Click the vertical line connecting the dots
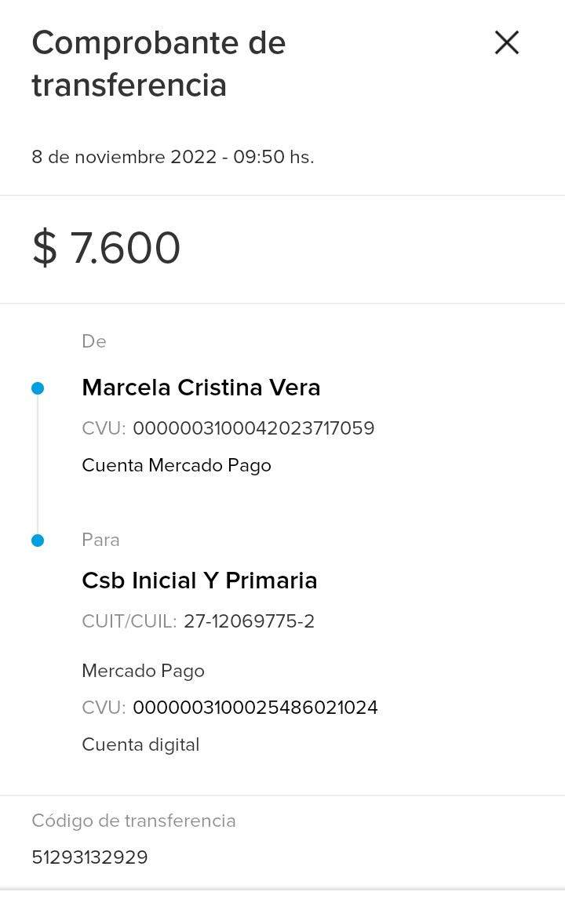The width and height of the screenshot is (565, 899). point(38,464)
